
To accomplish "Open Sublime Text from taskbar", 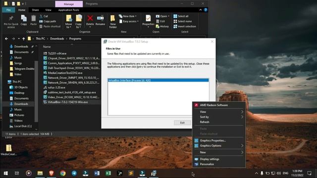I will [x=131, y=173].
